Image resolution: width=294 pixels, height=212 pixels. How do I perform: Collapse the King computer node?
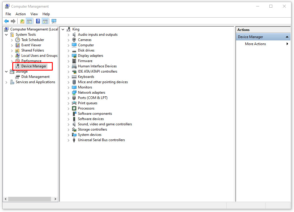63,29
